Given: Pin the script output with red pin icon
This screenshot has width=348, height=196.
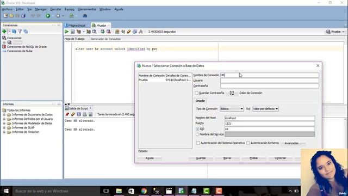Looking at the screenshot, I should pos(67,114).
